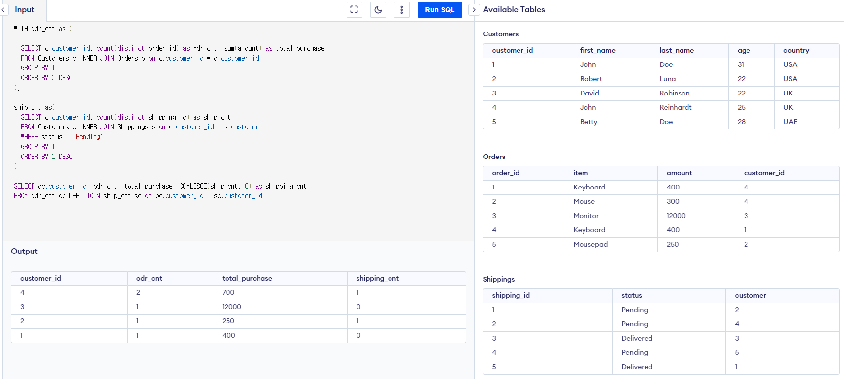Click the Available Tables heading

point(514,10)
